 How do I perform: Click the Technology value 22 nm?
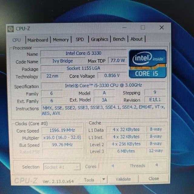pyautogui.click(x=52, y=76)
